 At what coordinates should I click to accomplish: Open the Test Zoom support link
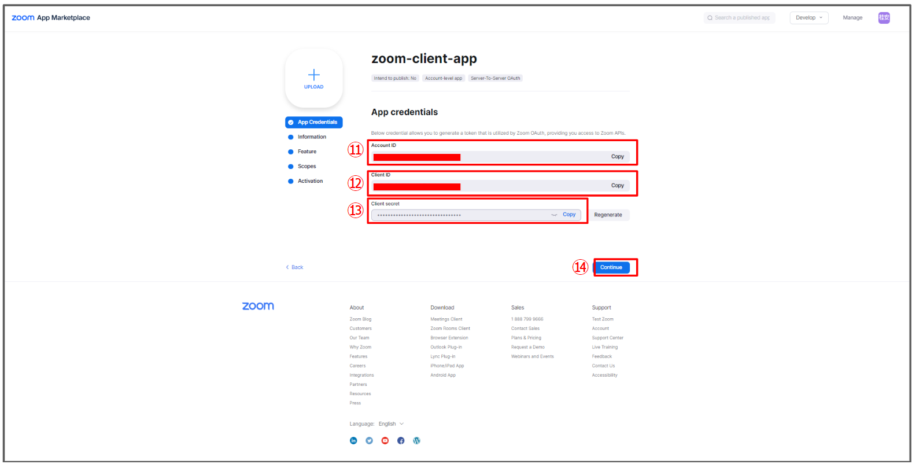pyautogui.click(x=603, y=319)
